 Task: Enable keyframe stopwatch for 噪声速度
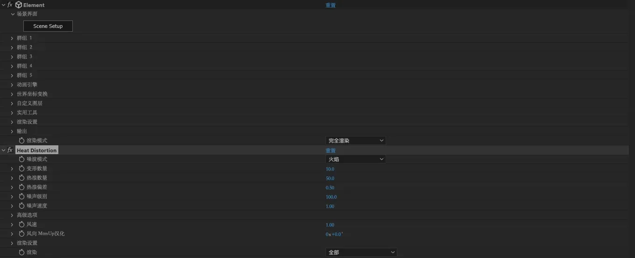click(21, 206)
